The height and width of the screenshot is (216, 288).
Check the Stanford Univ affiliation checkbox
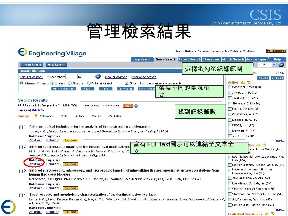[x=230, y=194]
